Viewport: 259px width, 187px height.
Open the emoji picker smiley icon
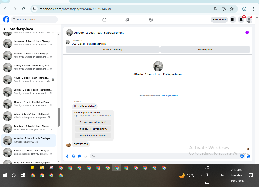(242, 156)
